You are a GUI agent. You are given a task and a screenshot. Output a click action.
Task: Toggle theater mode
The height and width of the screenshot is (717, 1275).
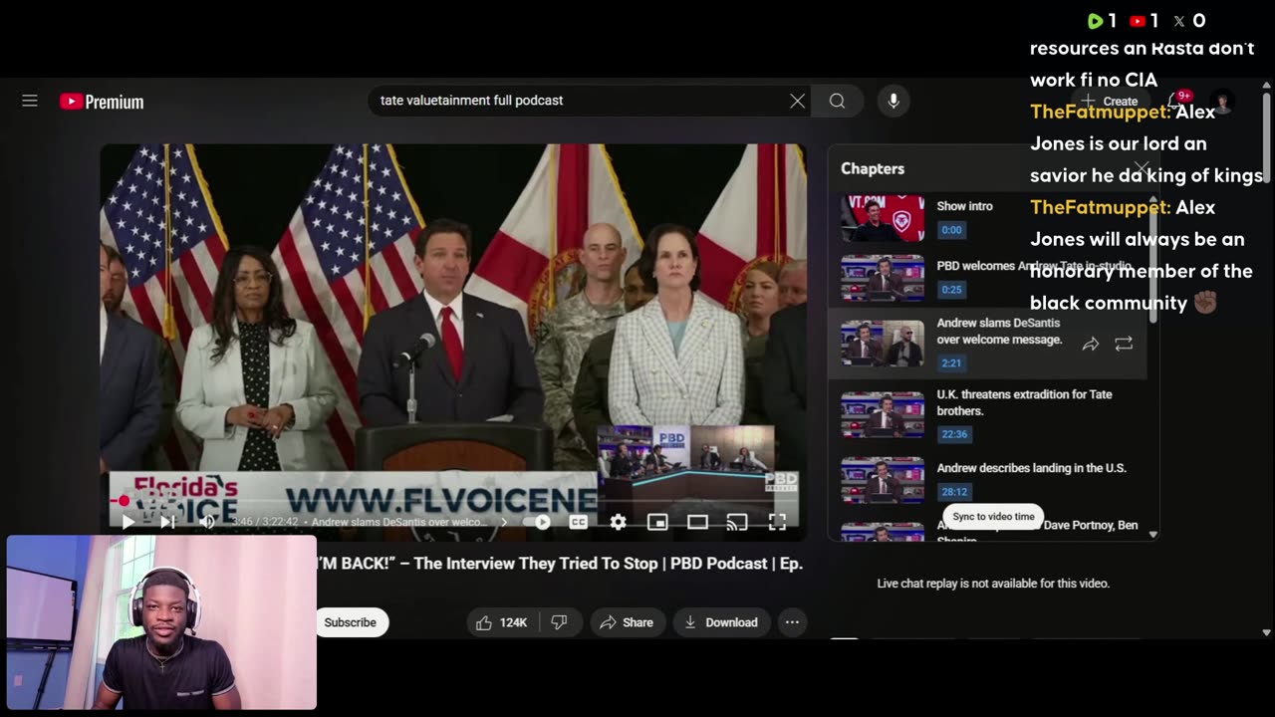697,522
